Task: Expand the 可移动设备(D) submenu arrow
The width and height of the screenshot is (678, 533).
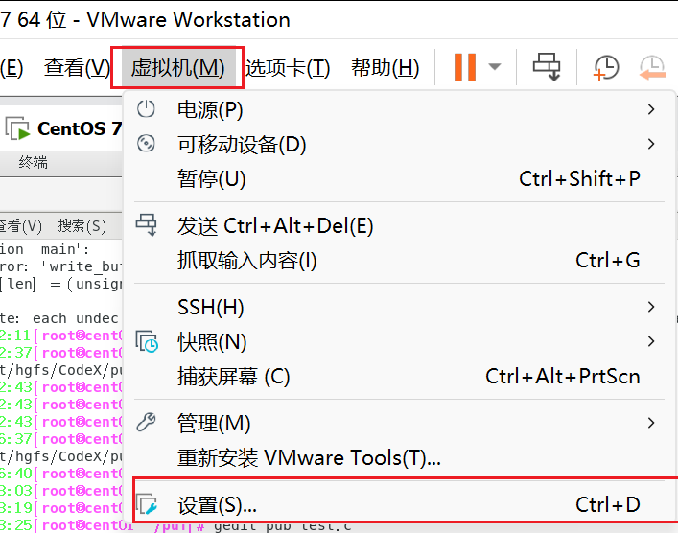Action: pos(651,144)
